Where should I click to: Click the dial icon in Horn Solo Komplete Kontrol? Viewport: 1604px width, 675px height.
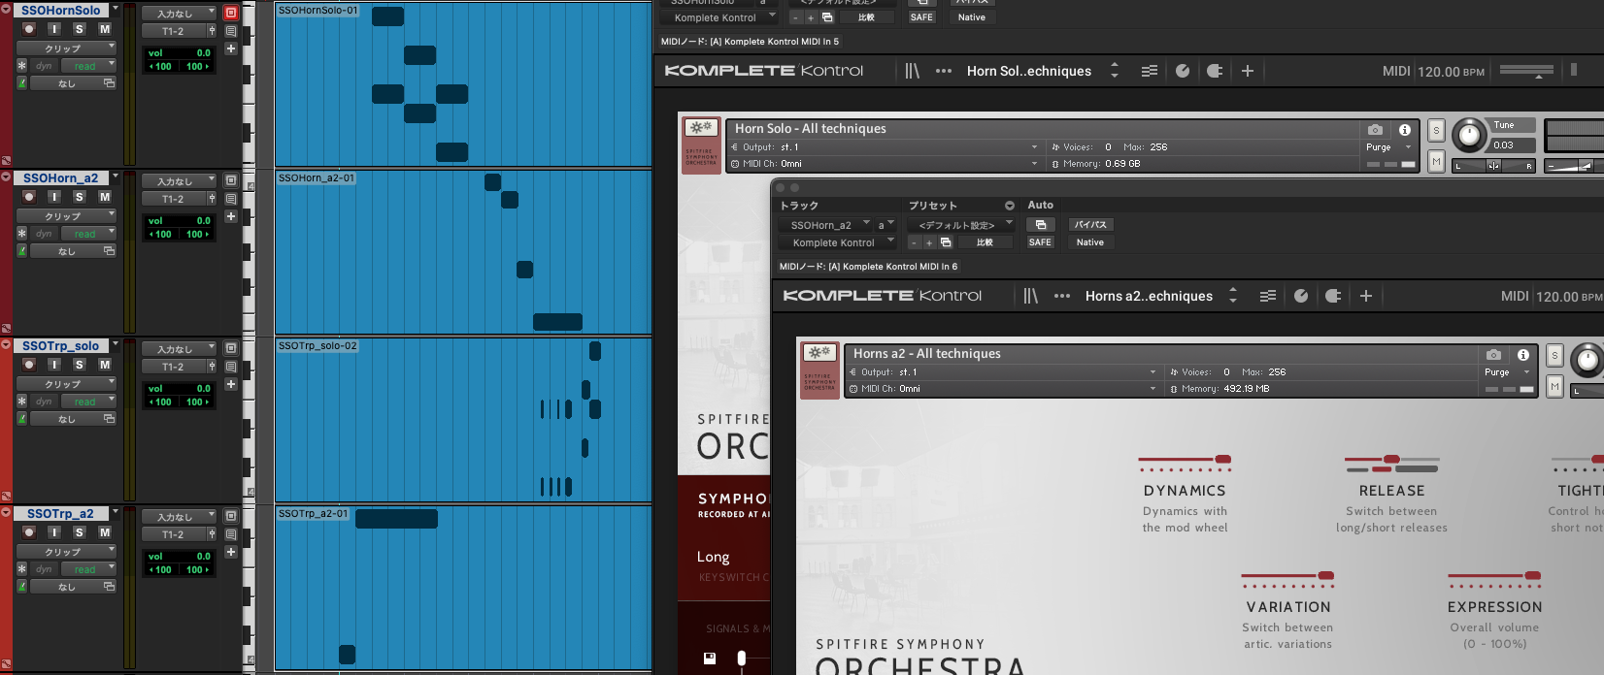point(1183,71)
